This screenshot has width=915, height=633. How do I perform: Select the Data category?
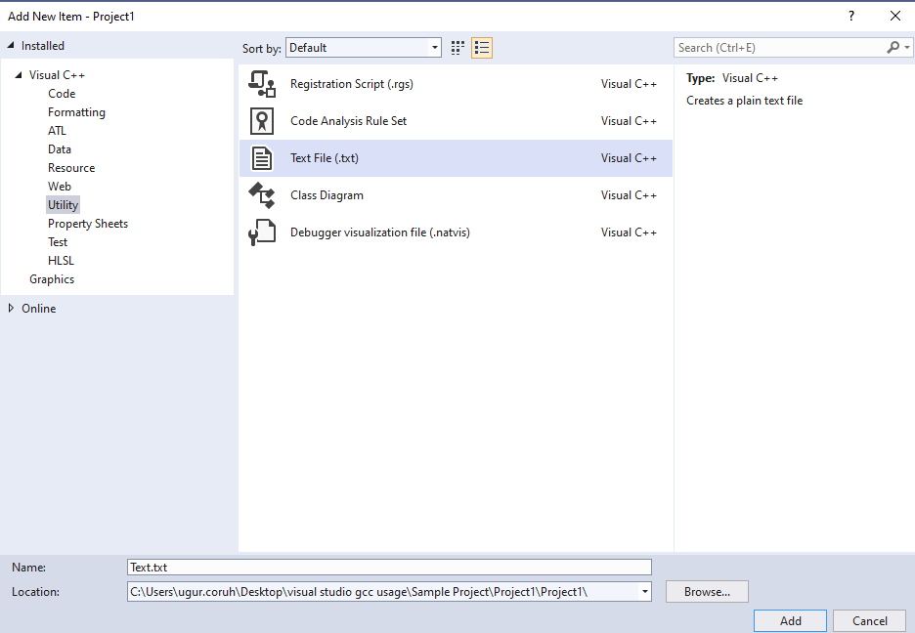60,149
